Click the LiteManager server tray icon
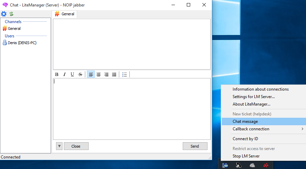The height and width of the screenshot is (169, 306). tap(225, 165)
